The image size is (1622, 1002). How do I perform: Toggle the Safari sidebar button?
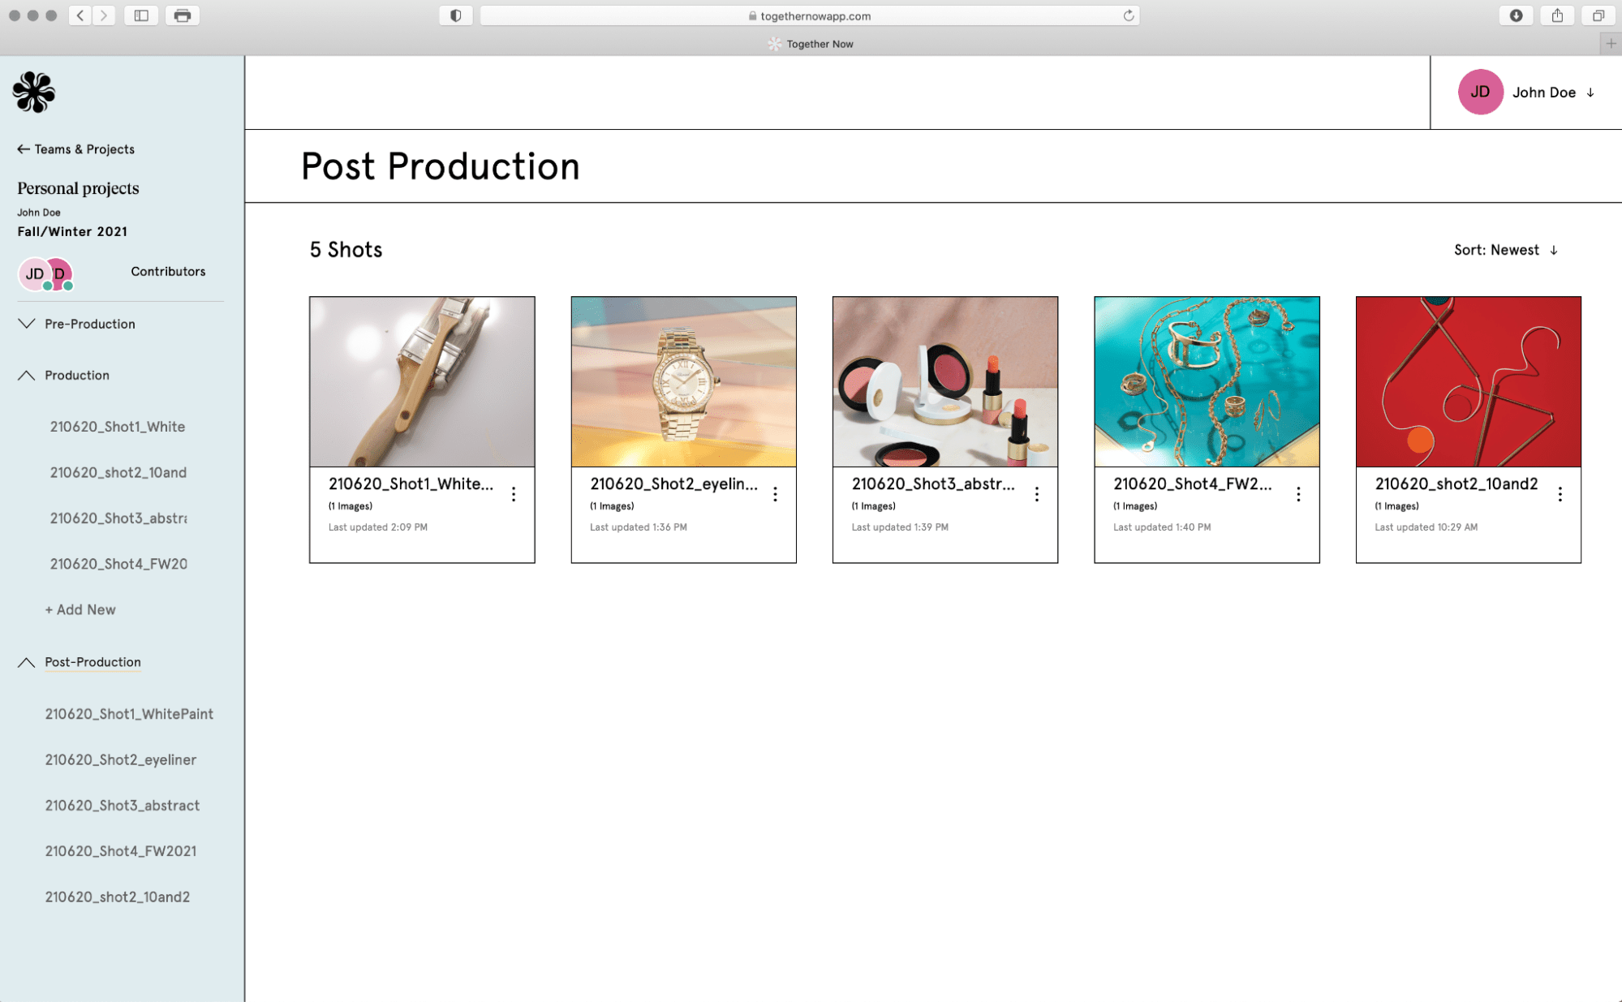pyautogui.click(x=141, y=15)
